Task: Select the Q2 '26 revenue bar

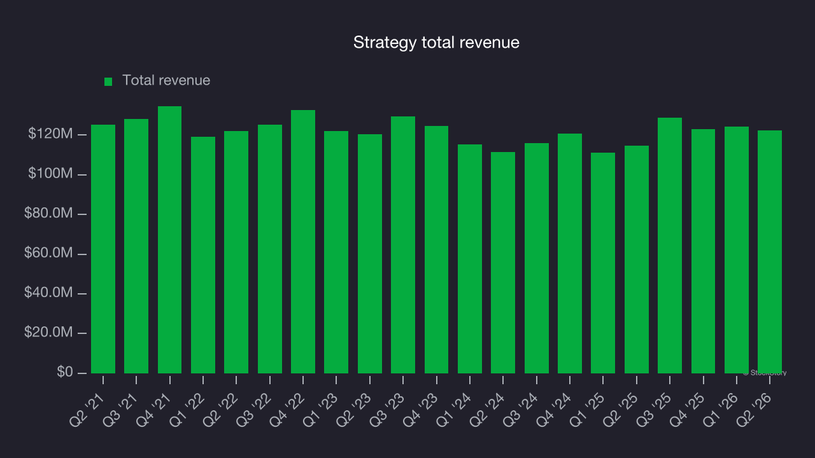Action: (770, 252)
